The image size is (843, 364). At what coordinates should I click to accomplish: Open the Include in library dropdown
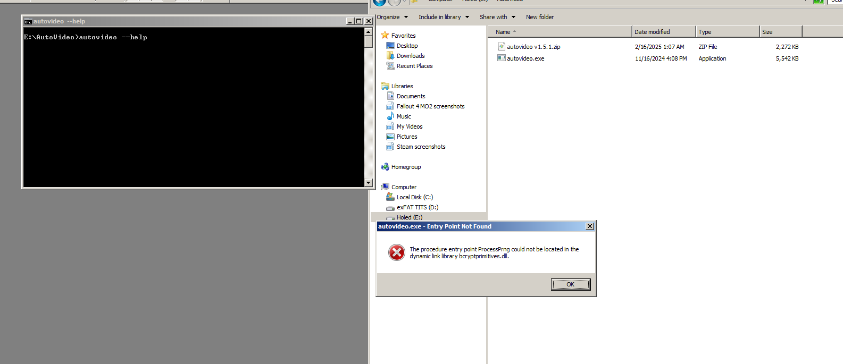pyautogui.click(x=444, y=17)
